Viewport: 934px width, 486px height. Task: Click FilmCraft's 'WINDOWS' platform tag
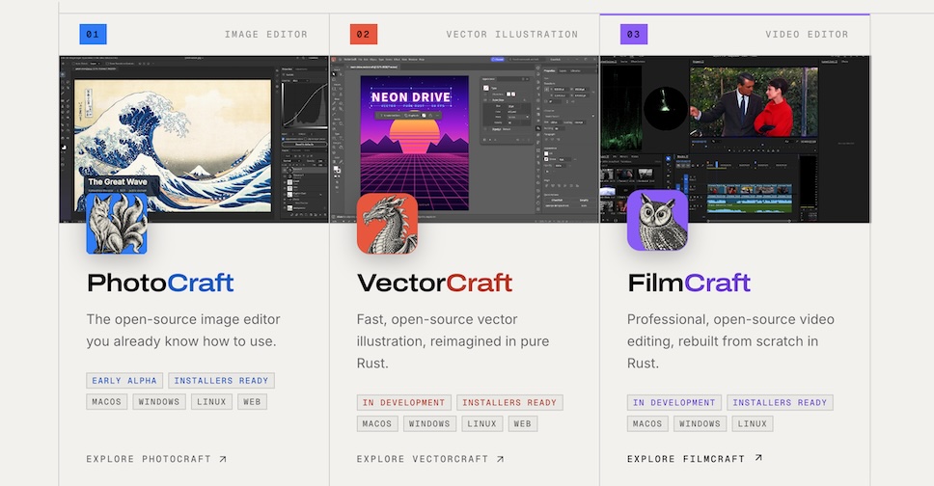click(700, 424)
